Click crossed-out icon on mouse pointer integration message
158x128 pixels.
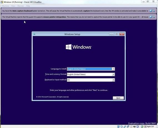point(154,17)
